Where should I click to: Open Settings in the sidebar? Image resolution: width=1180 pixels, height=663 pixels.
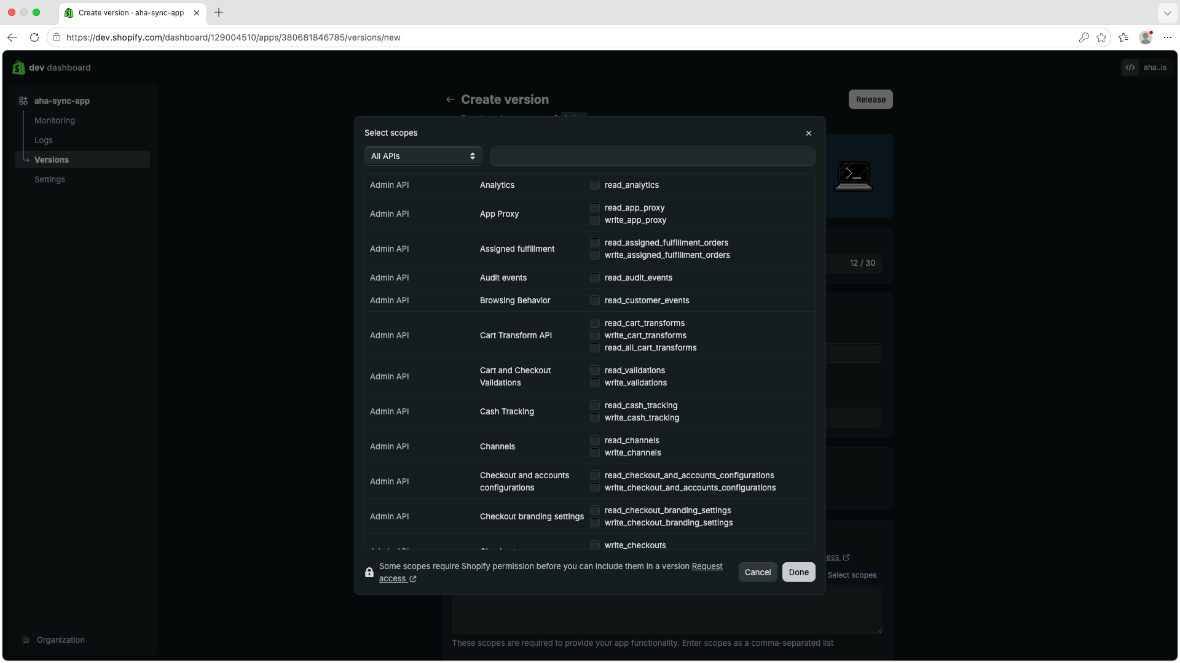click(50, 179)
